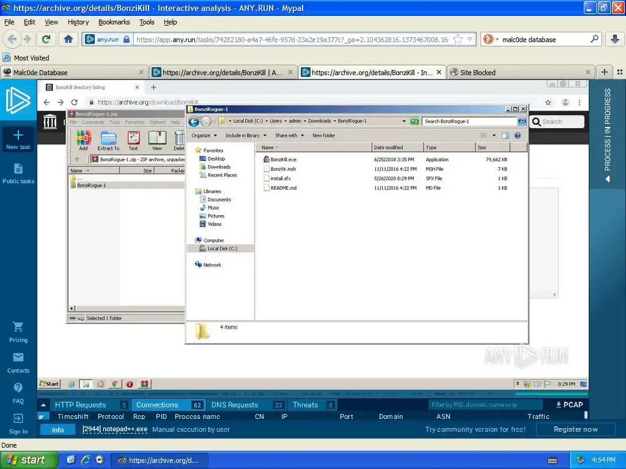626x469 pixels.
Task: Click the ANY.RUN logo at top left
Action: tap(18, 100)
